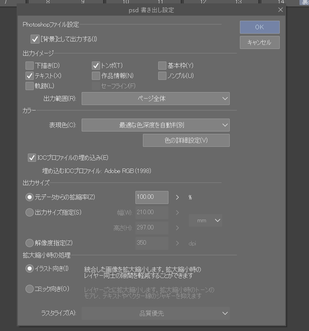
Task: Click the scale percentage input field
Action: (151, 197)
